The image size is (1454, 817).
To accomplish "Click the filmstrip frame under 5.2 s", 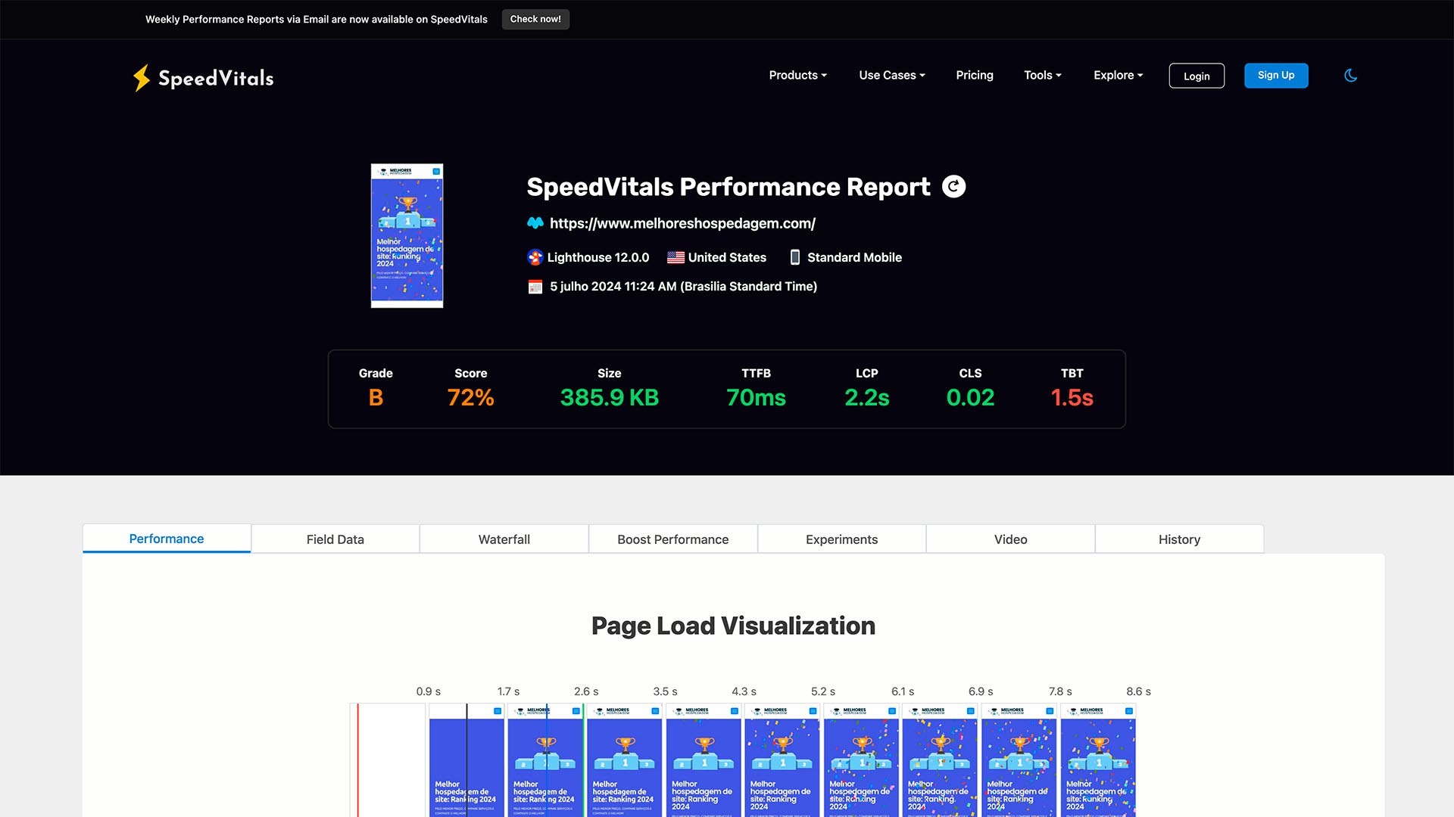I will pos(861,760).
